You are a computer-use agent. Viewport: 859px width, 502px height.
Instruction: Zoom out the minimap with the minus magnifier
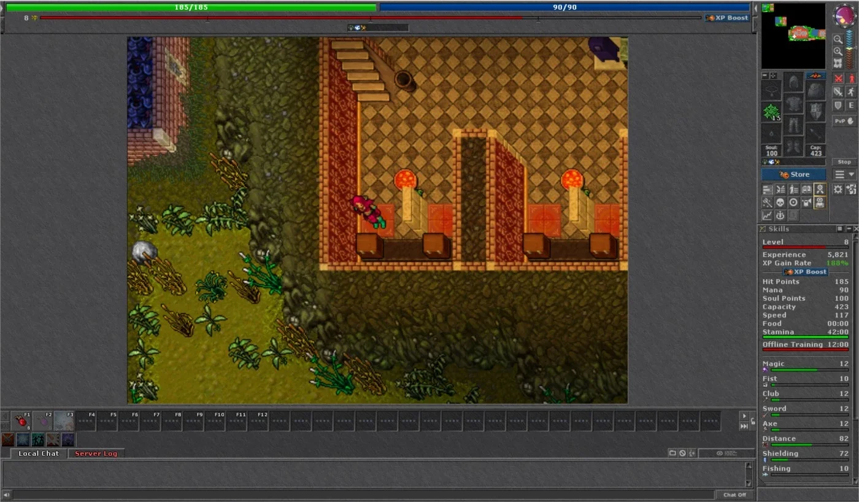pos(838,39)
